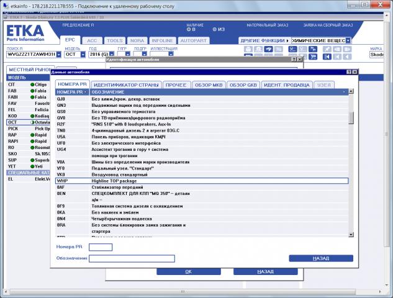Viewport: 393px width, 298px height.
Task: Click the greyed printer icon in the toolbar
Action: pyautogui.click(x=248, y=49)
